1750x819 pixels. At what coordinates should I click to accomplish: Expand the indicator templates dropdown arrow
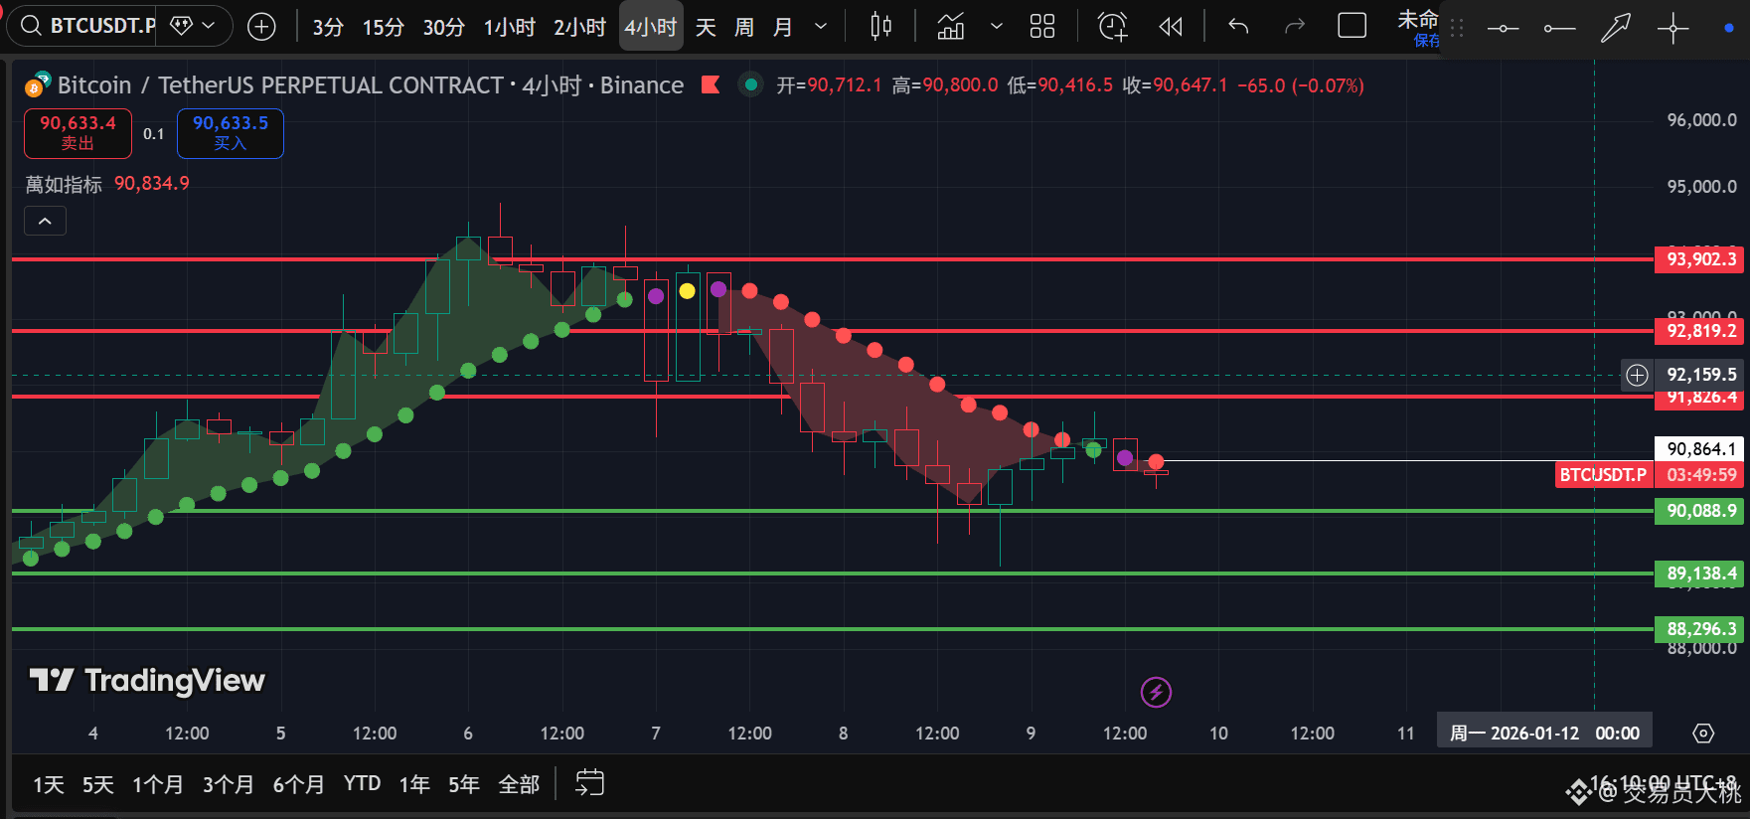click(997, 27)
